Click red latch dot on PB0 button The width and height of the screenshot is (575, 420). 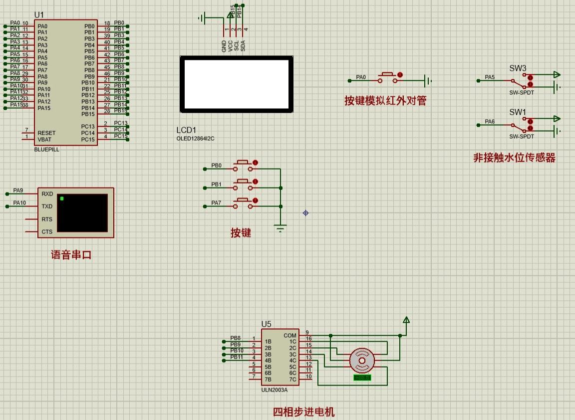pyautogui.click(x=256, y=163)
